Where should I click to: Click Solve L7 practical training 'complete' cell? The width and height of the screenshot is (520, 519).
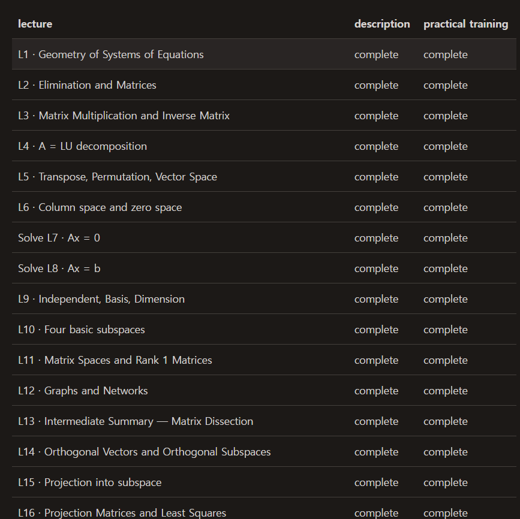tap(446, 238)
